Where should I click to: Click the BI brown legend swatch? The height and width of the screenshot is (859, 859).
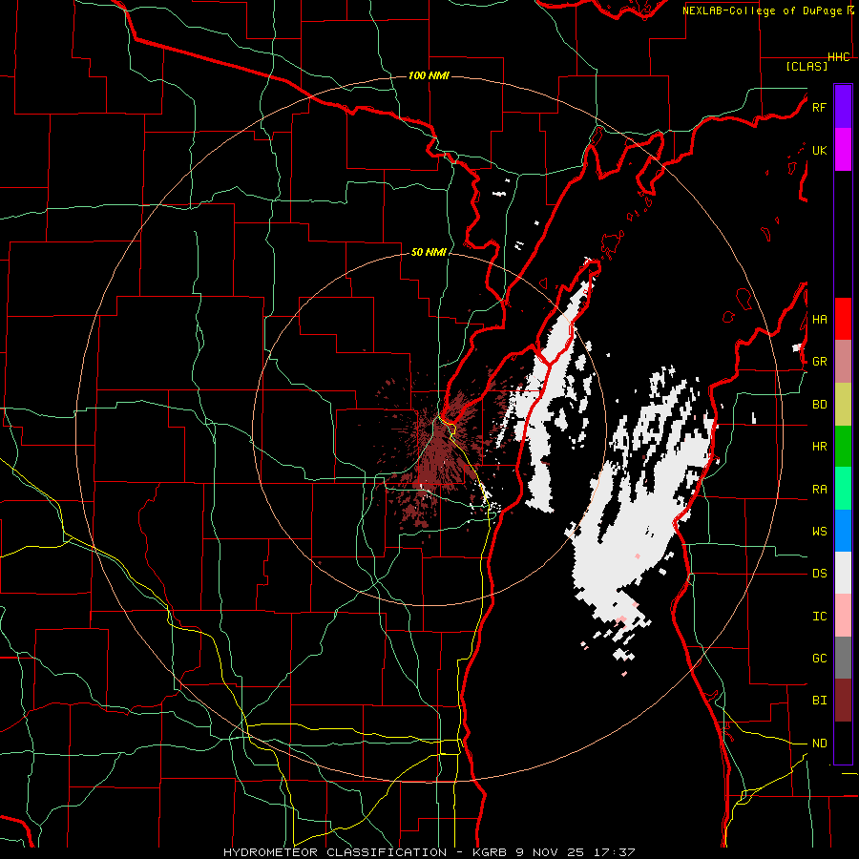[843, 701]
